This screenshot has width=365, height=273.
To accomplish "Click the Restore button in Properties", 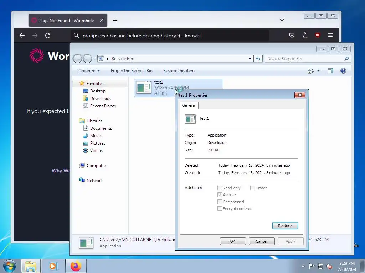I will tap(285, 226).
